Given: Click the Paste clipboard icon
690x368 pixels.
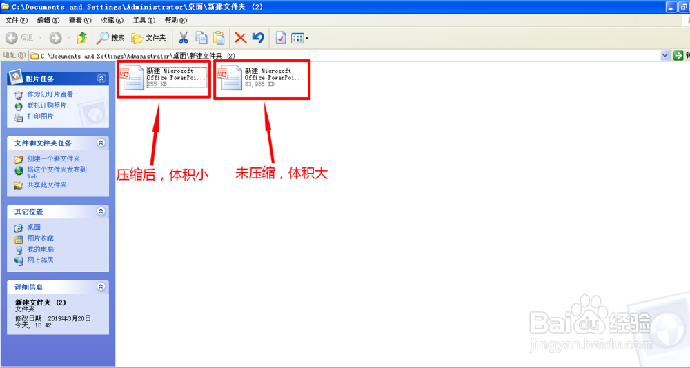Looking at the screenshot, I should pyautogui.click(x=219, y=38).
